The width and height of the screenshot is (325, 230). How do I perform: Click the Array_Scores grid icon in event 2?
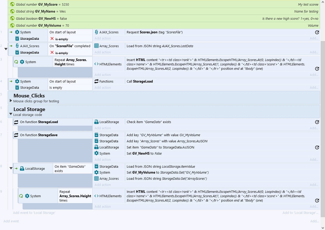click(96, 46)
